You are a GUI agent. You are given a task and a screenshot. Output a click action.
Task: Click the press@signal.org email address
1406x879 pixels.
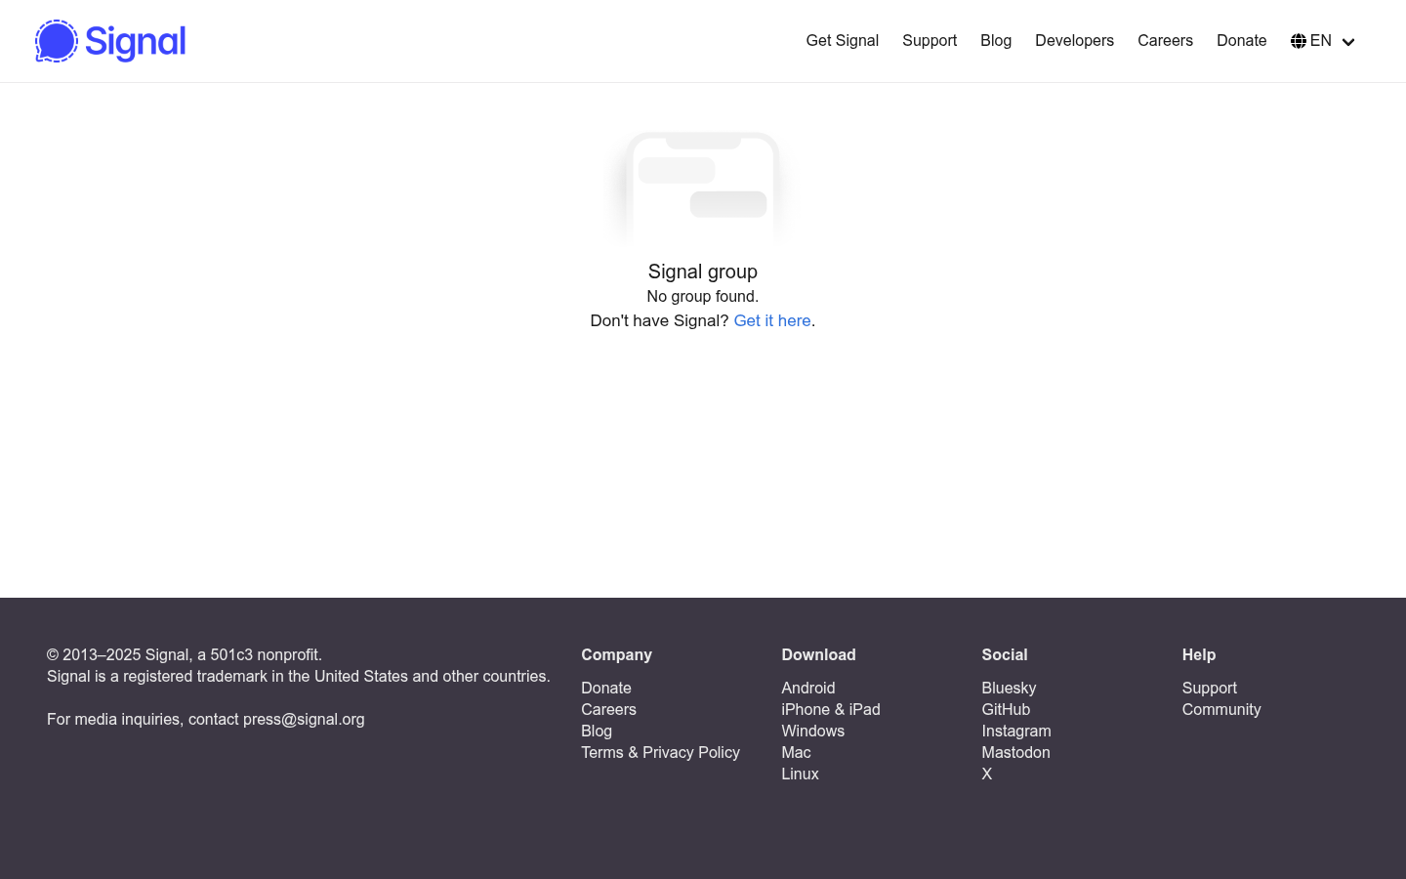(304, 719)
